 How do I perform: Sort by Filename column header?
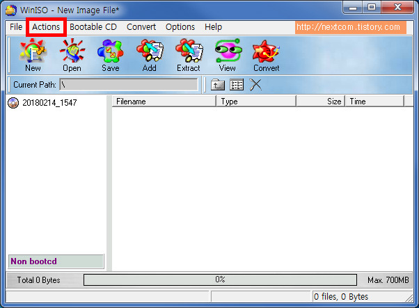(x=164, y=102)
